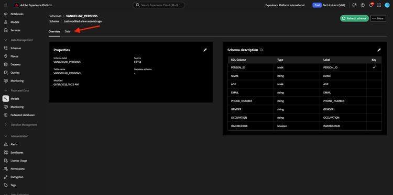Show info tooltip next to Schema description
The height and width of the screenshot is (195, 393).
click(x=261, y=50)
